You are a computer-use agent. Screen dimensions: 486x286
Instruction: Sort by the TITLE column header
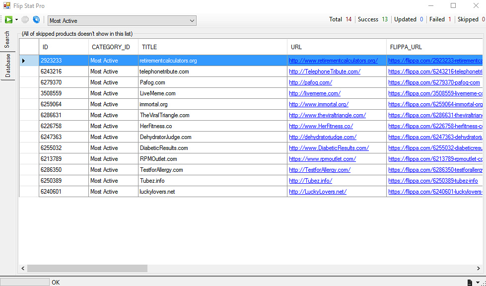tap(212, 47)
